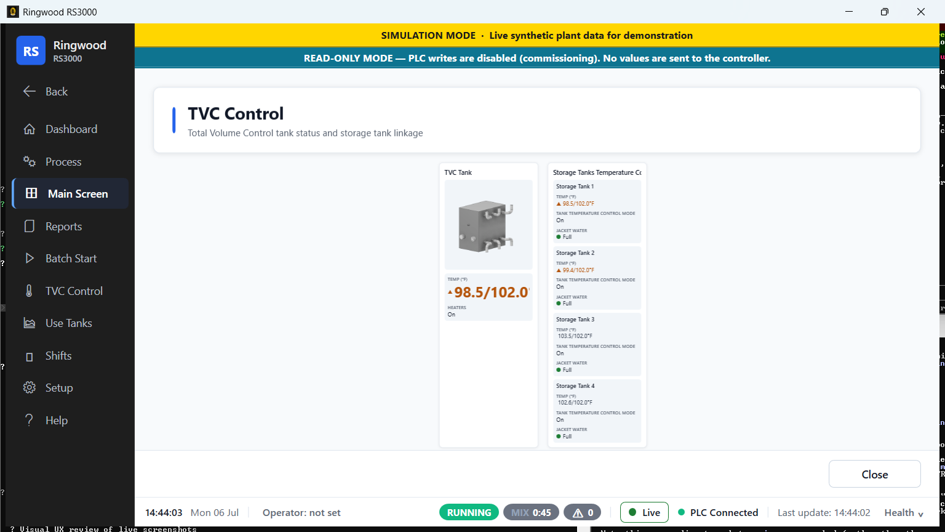The image size is (945, 532).
Task: Expand the Health dropdown
Action: [904, 512]
